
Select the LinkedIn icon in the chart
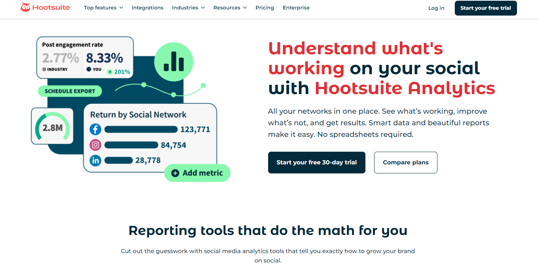[95, 160]
